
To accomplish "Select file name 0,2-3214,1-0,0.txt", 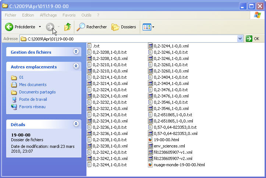I will click(x=110, y=77).
